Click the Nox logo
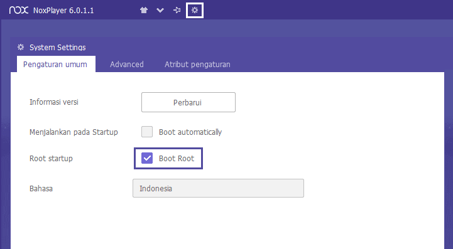 pyautogui.click(x=19, y=11)
